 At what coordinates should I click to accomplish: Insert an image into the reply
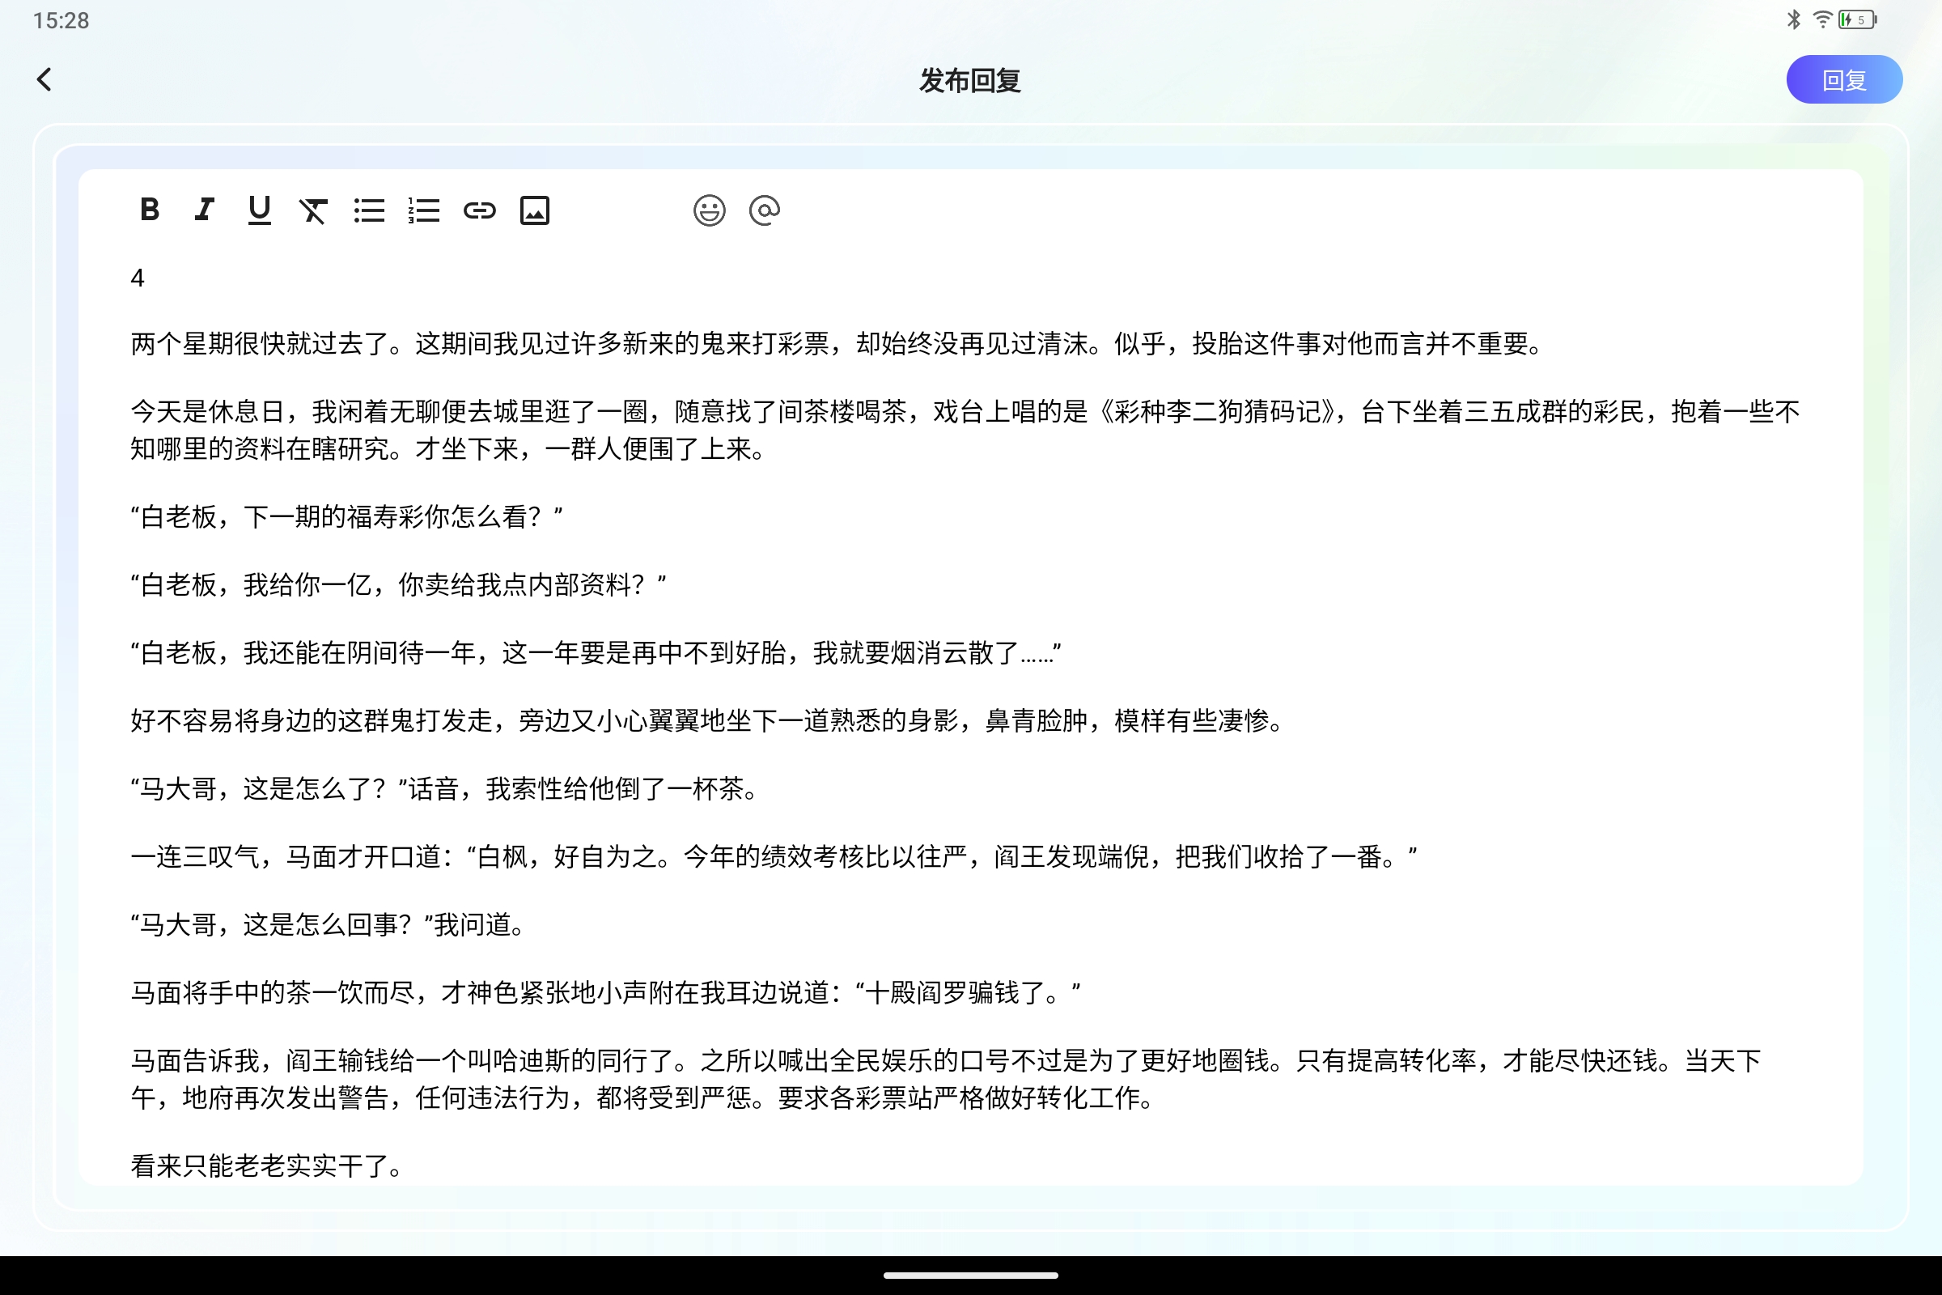(535, 210)
